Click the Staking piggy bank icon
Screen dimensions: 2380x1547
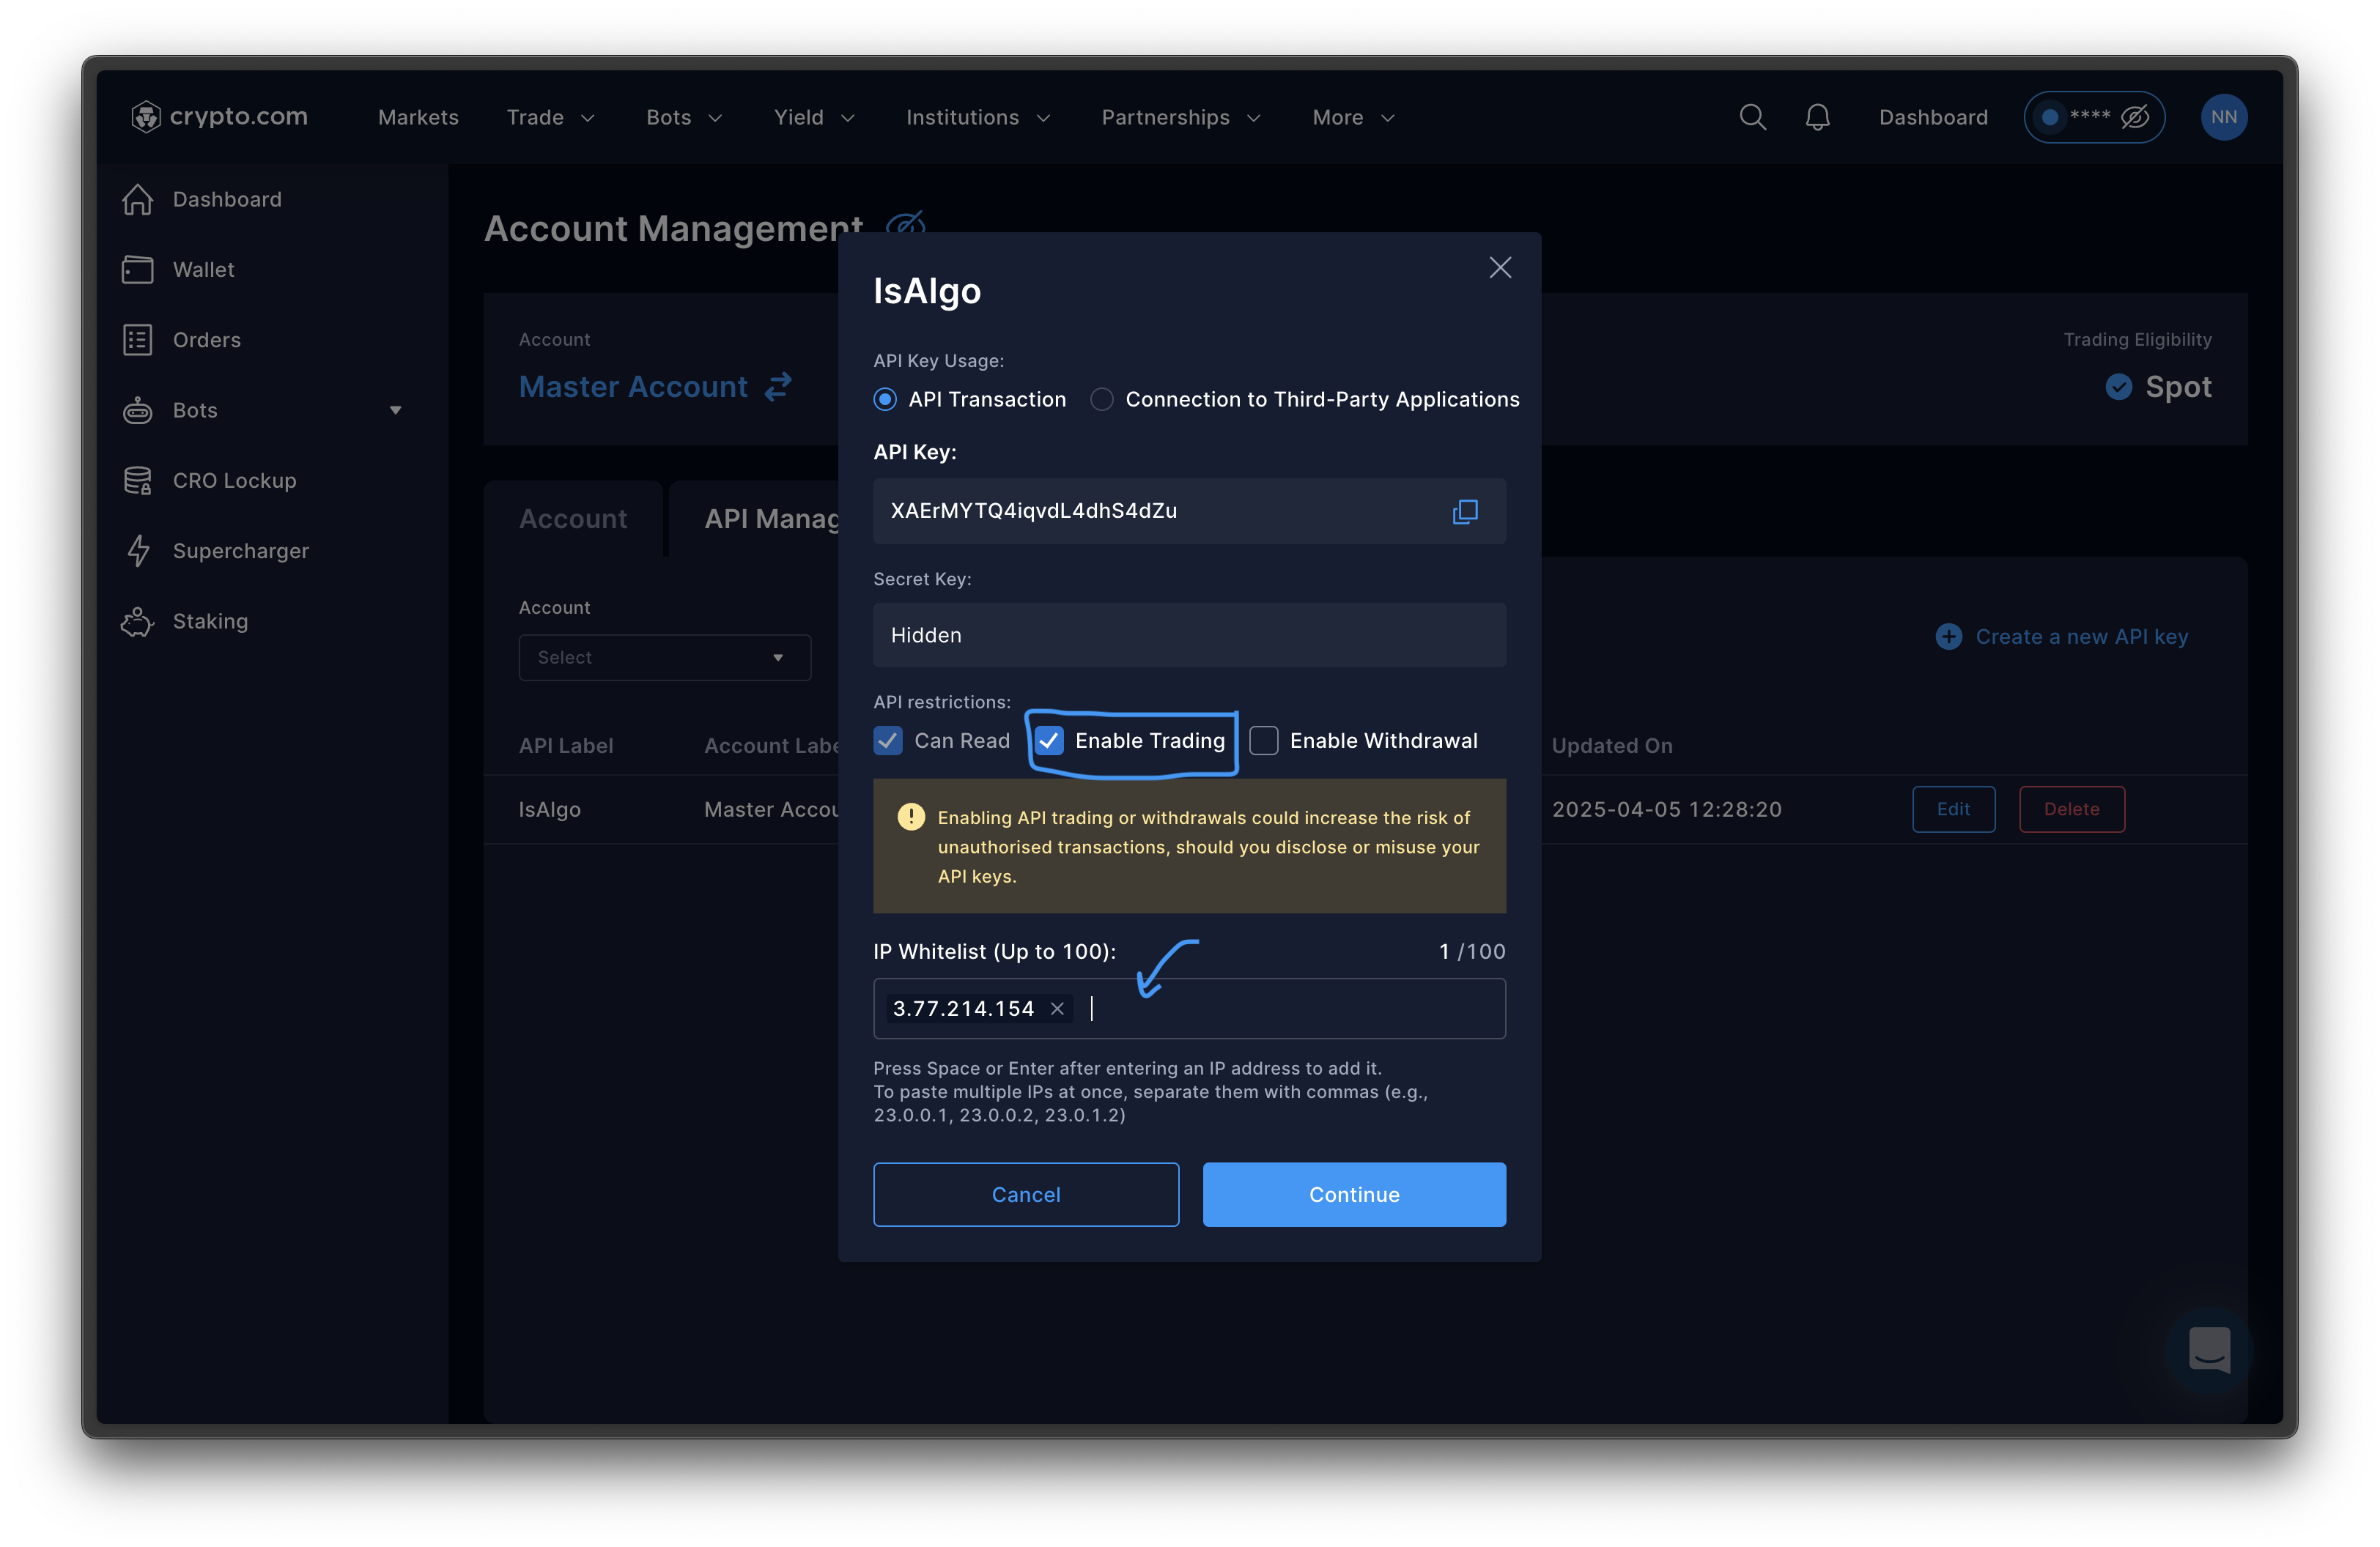pos(138,622)
